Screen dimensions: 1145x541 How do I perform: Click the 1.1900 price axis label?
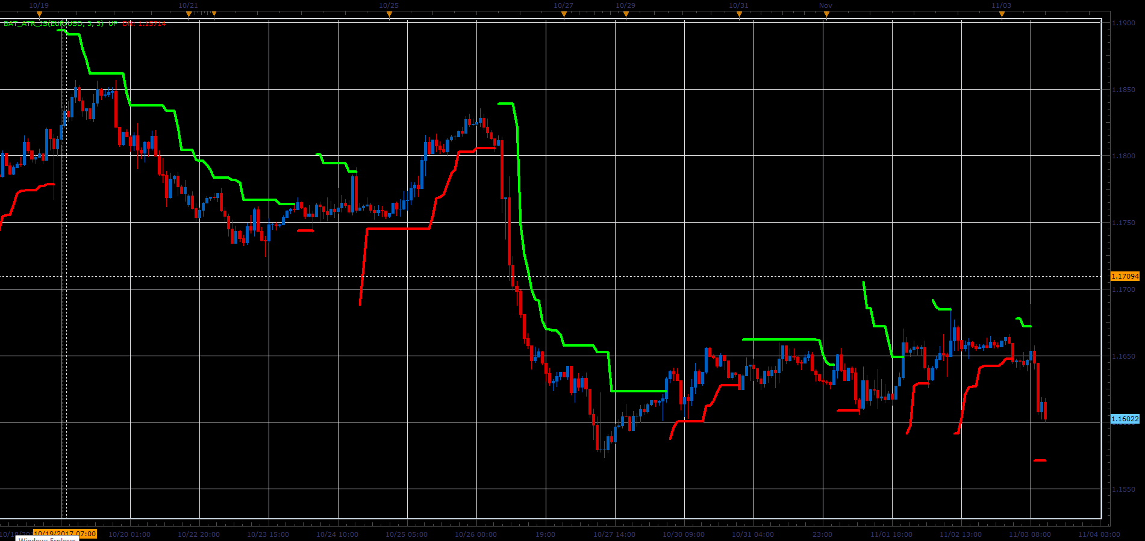(1123, 23)
